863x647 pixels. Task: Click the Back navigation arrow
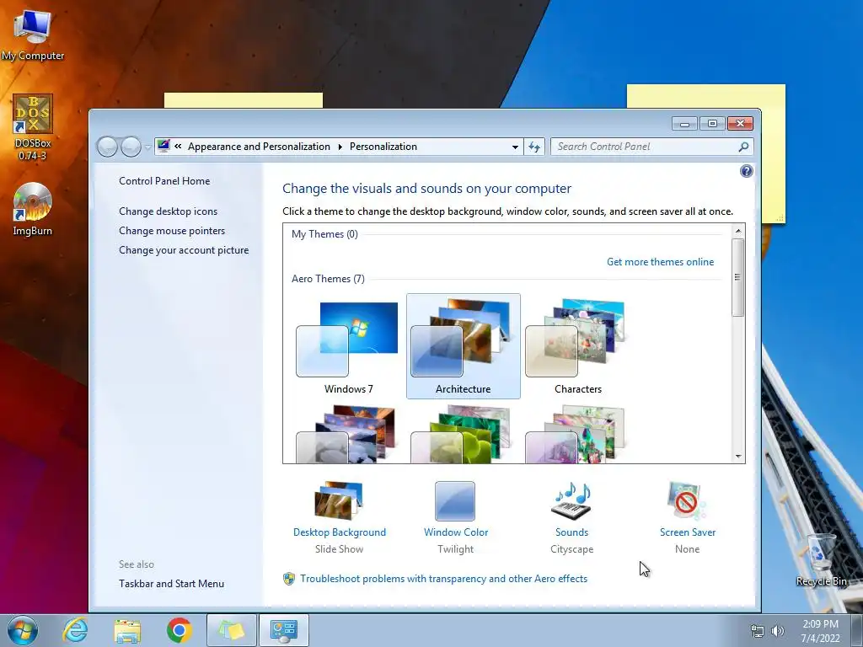click(107, 147)
